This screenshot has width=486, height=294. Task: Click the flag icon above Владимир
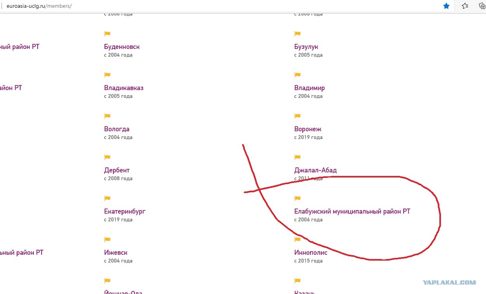[x=298, y=75]
